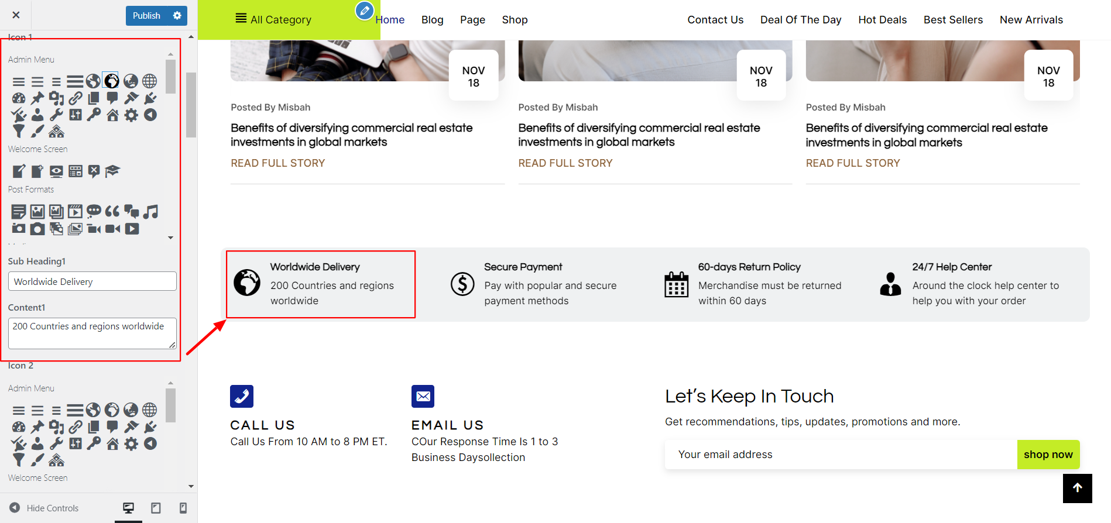Click Icon 1 list scroll-down arrow
This screenshot has width=1111, height=523.
tap(170, 238)
